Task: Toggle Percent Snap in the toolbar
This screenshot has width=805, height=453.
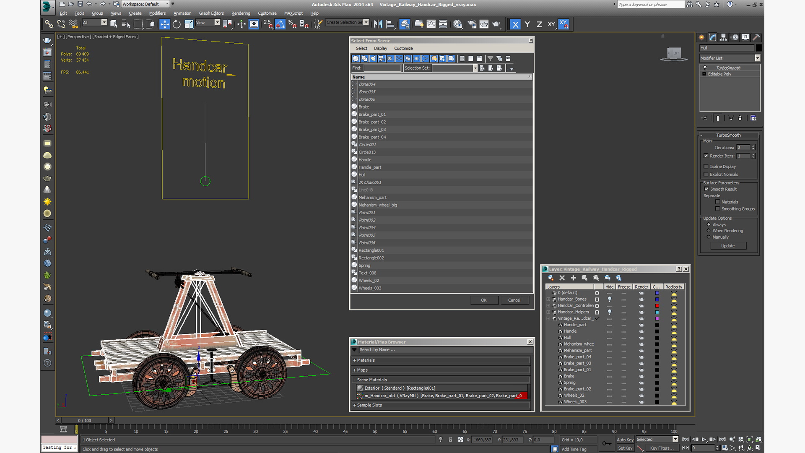Action: click(x=292, y=24)
